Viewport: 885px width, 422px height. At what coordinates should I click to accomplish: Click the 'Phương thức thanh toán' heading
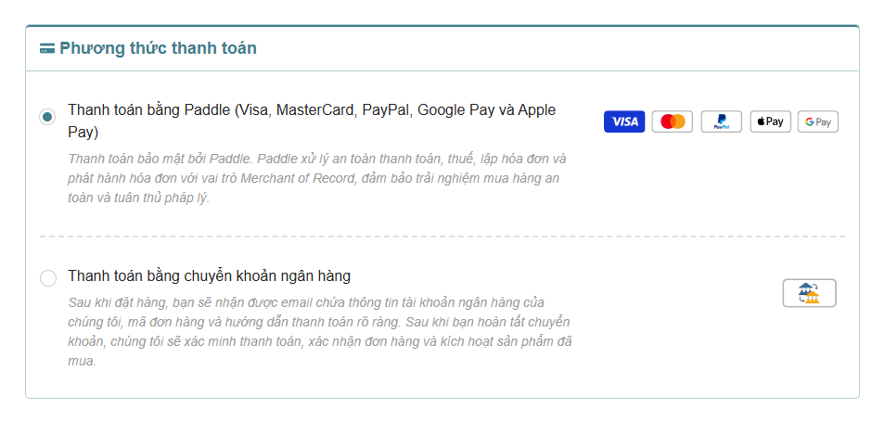click(x=158, y=48)
